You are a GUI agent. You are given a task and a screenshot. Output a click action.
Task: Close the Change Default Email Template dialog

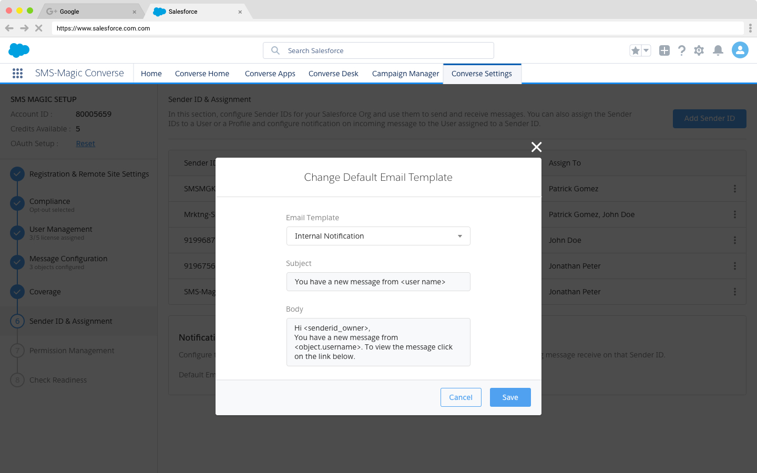[536, 147]
